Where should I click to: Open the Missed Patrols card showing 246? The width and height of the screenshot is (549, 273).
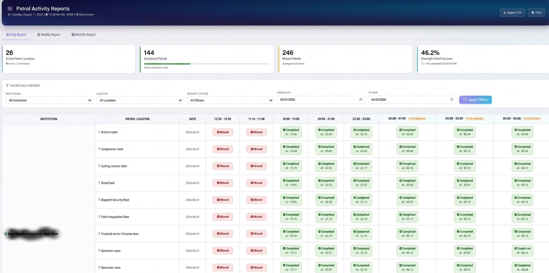[345, 59]
